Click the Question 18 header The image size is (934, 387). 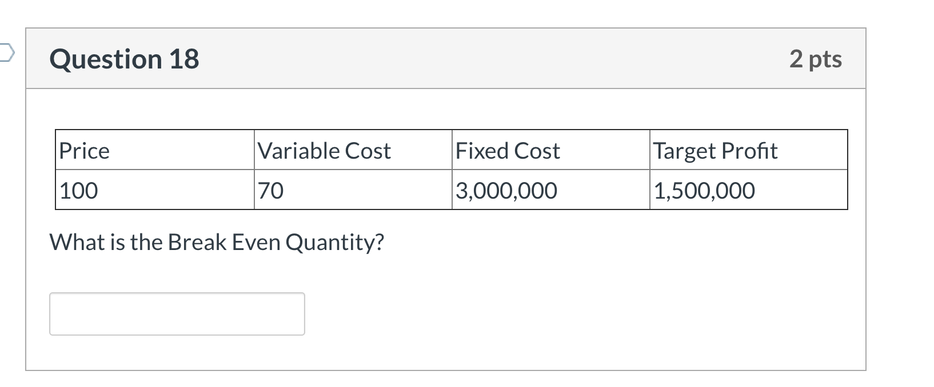pyautogui.click(x=123, y=58)
